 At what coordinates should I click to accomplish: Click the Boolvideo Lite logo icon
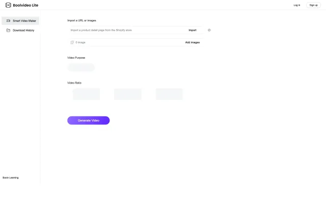pos(8,5)
